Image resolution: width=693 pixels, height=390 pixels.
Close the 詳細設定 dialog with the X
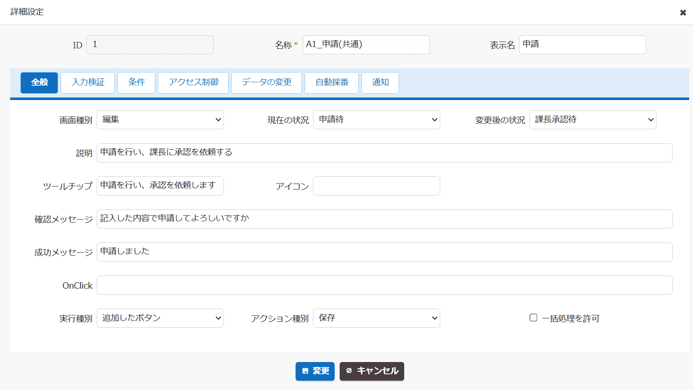(683, 12)
